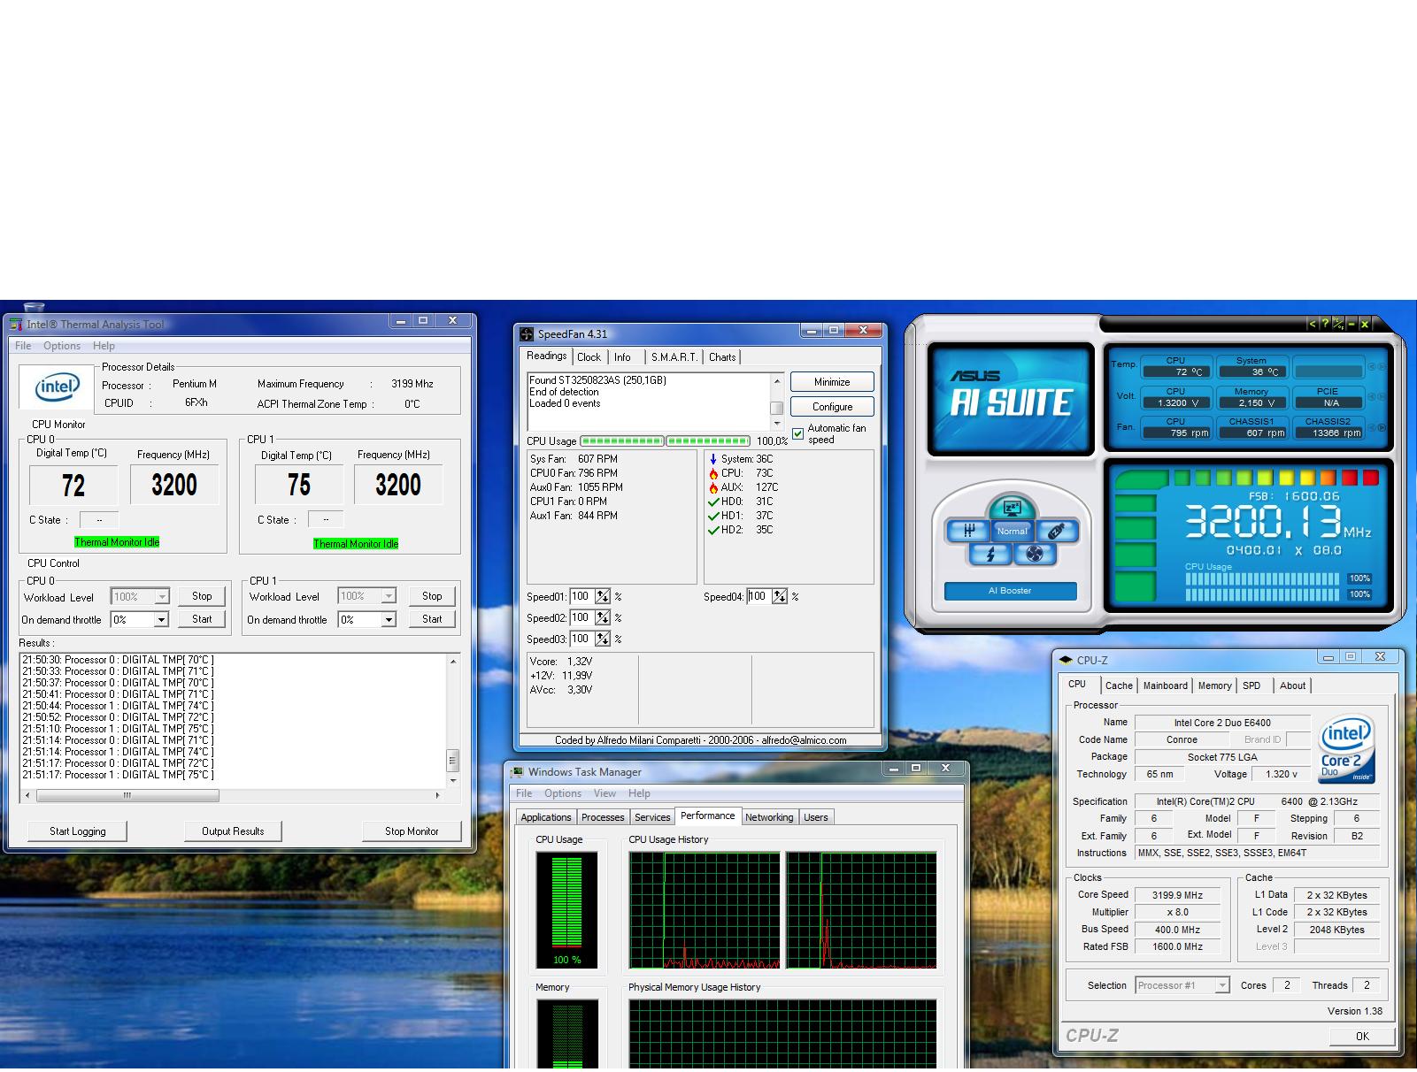The image size is (1417, 1072).
Task: Open the Help menu in Thermal Analysis Tool
Action: point(104,346)
